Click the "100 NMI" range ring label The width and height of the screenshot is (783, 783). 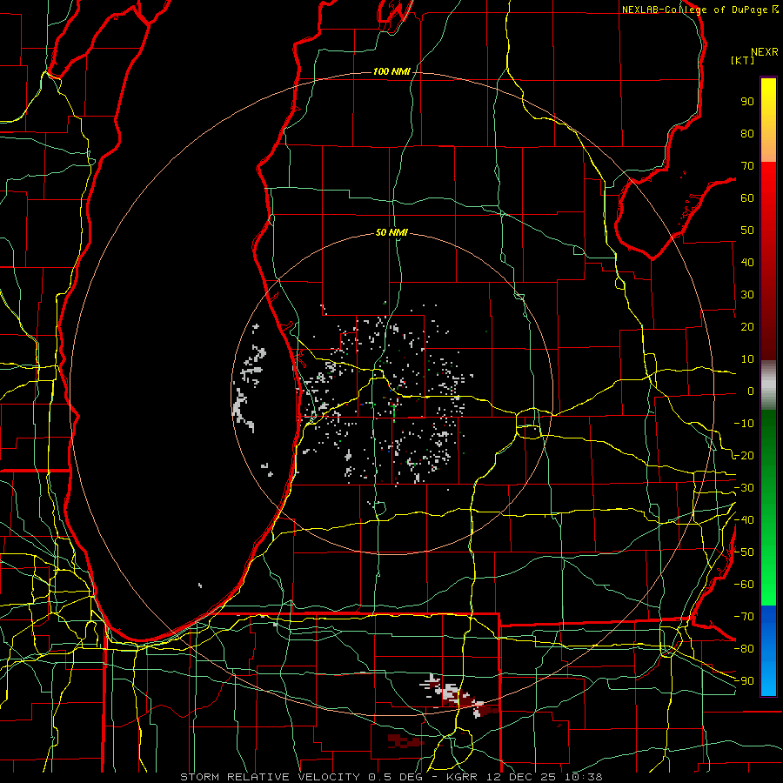pos(391,72)
